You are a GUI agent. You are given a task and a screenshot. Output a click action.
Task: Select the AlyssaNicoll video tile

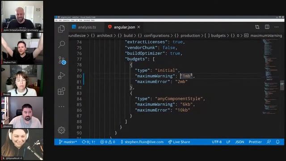tap(22, 144)
